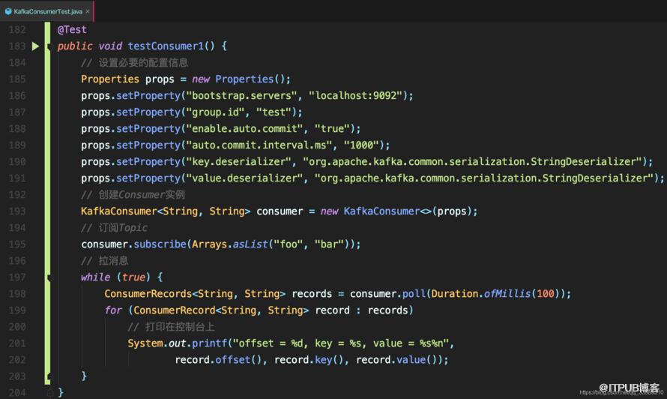Screen dimensions: 667x399
Task: Click the consumer.poll method call
Action: pyautogui.click(x=387, y=294)
